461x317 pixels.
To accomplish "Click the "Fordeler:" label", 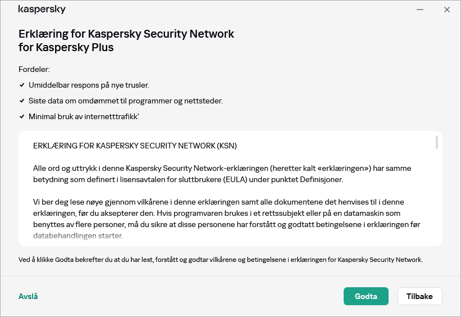I will coord(34,70).
